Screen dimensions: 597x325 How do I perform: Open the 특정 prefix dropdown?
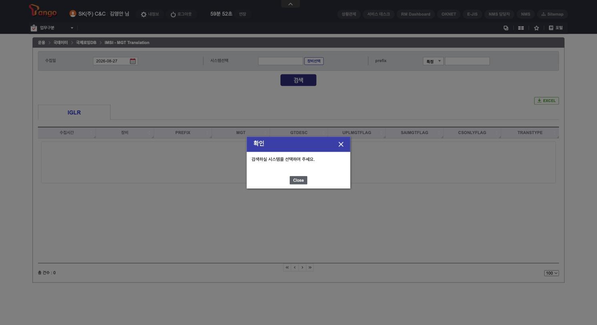tap(433, 61)
